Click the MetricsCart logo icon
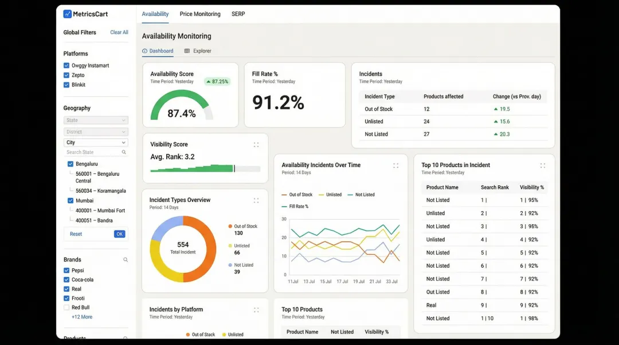The height and width of the screenshot is (345, 619). (x=67, y=13)
